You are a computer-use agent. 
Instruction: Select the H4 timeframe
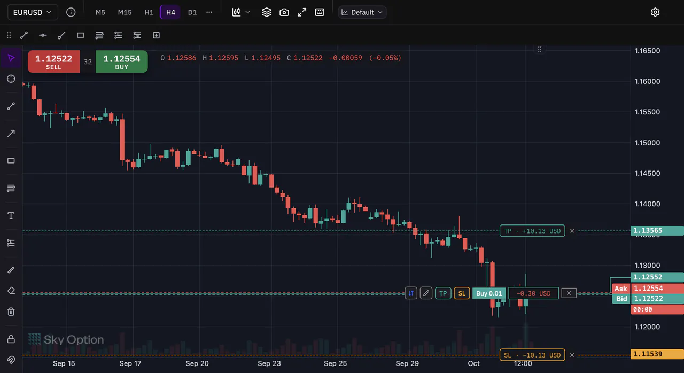pyautogui.click(x=170, y=12)
